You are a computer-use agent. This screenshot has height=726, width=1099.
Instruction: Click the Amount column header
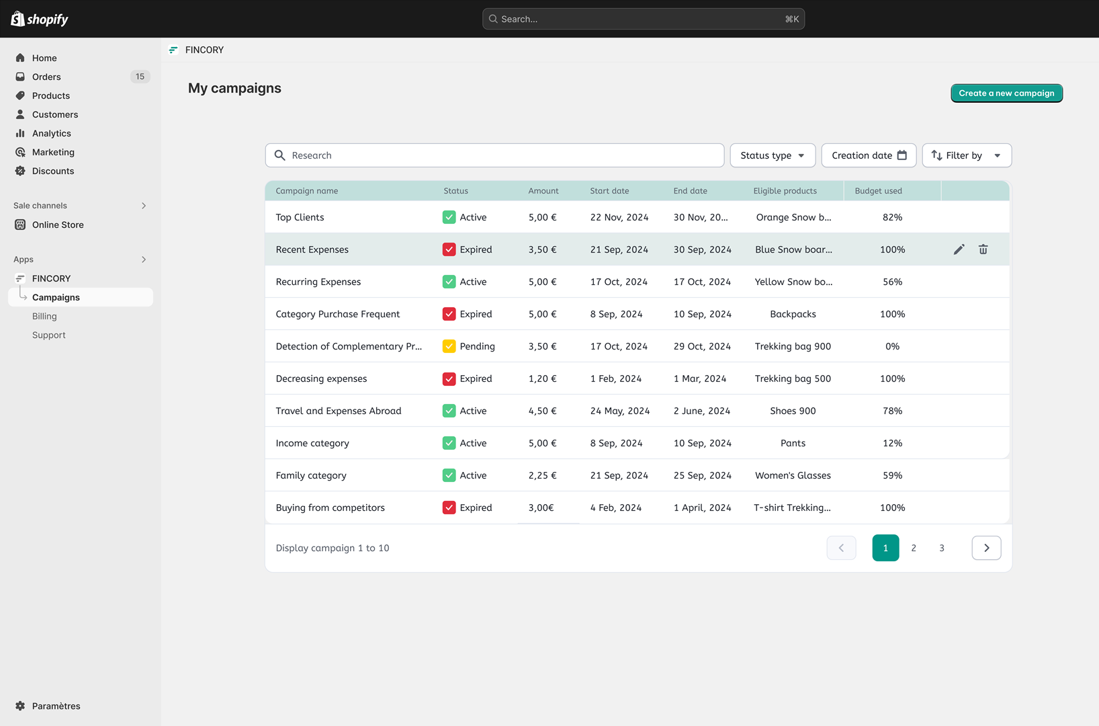pyautogui.click(x=543, y=191)
